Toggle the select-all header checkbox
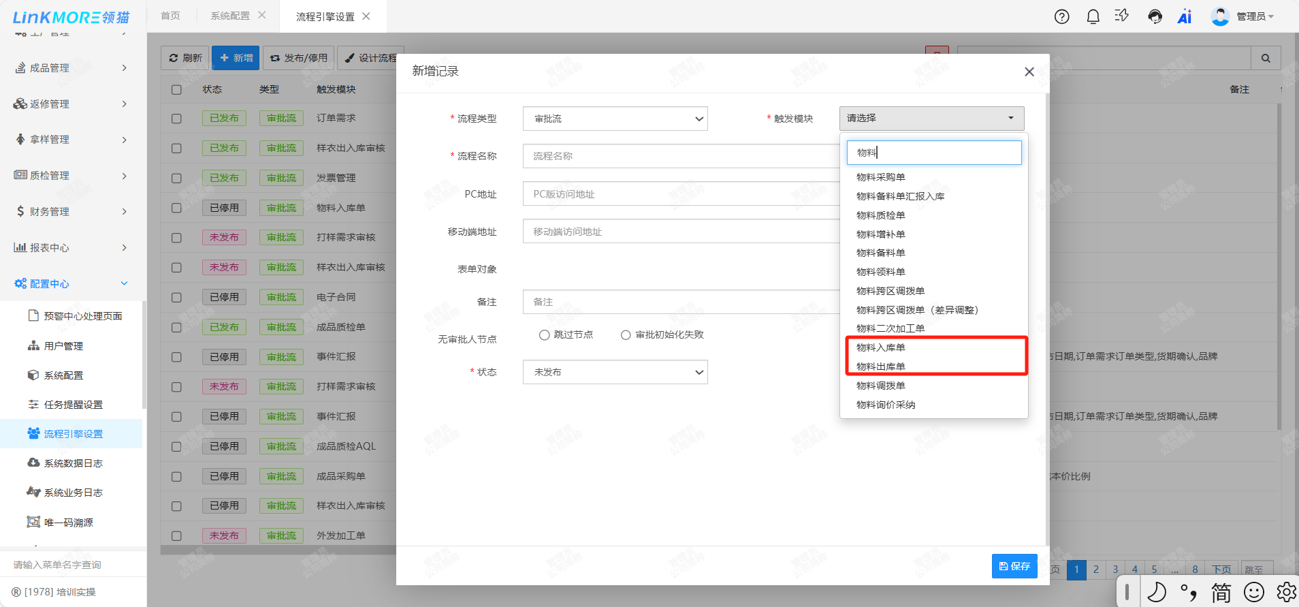The height and width of the screenshot is (607, 1299). [176, 90]
